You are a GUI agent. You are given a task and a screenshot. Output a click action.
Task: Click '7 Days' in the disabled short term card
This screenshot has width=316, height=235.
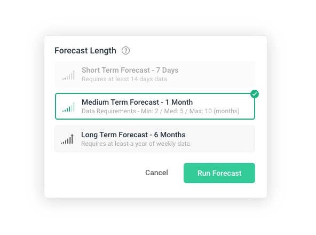click(x=167, y=70)
